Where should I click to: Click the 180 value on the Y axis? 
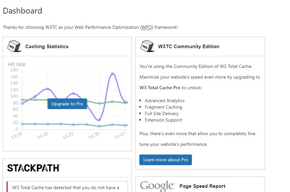(14, 70)
